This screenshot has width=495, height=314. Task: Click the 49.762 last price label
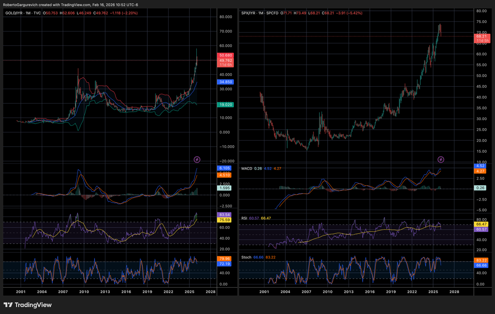[225, 60]
